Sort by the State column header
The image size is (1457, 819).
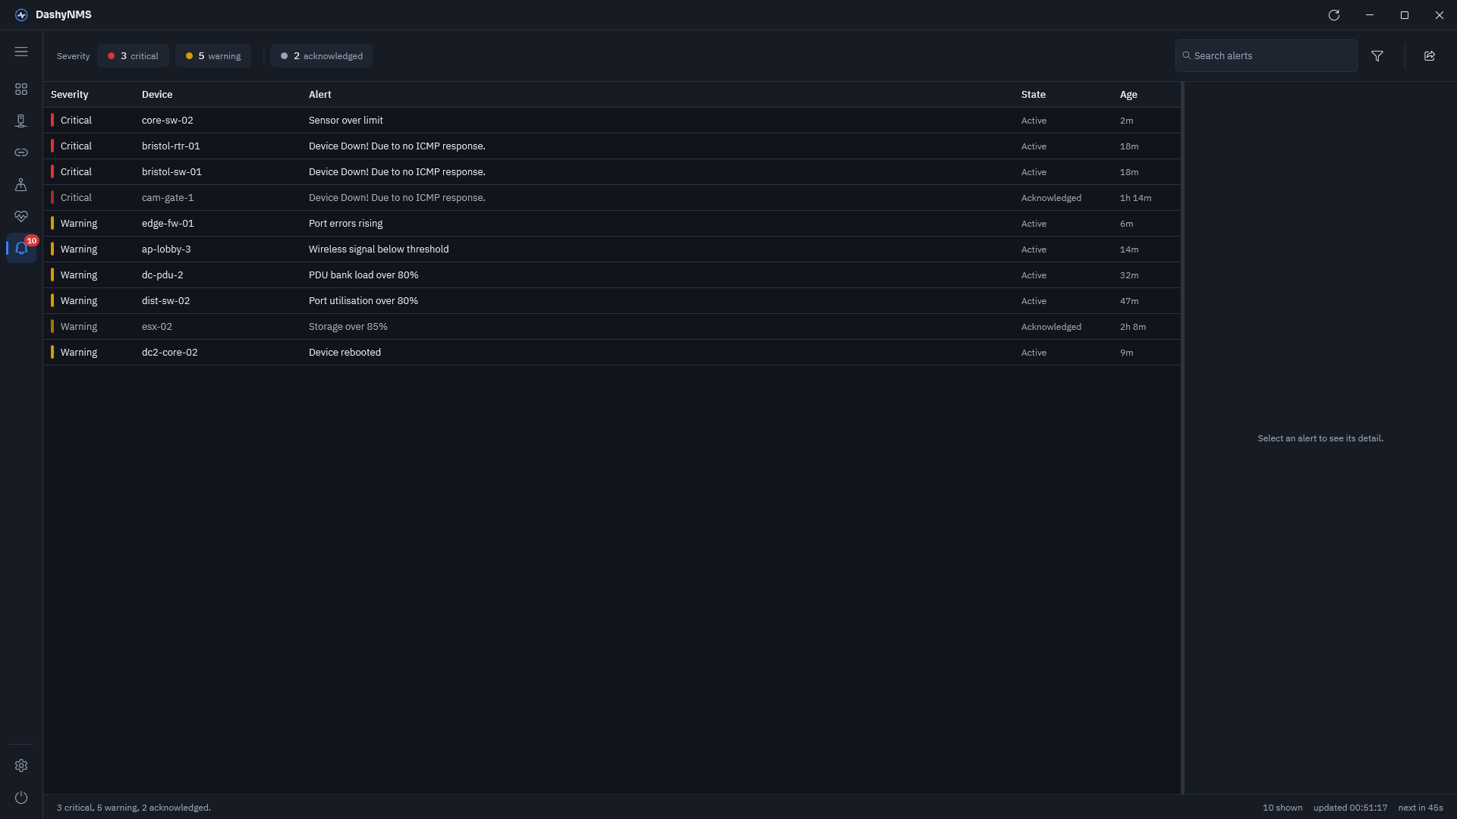click(1034, 95)
